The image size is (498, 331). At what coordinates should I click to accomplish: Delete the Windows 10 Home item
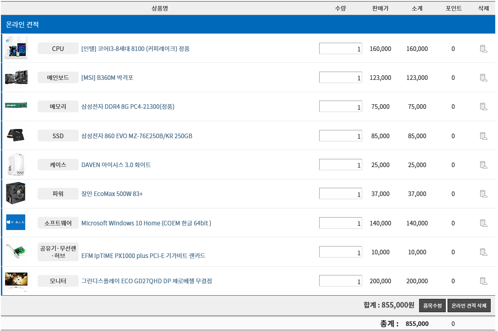pyautogui.click(x=483, y=223)
